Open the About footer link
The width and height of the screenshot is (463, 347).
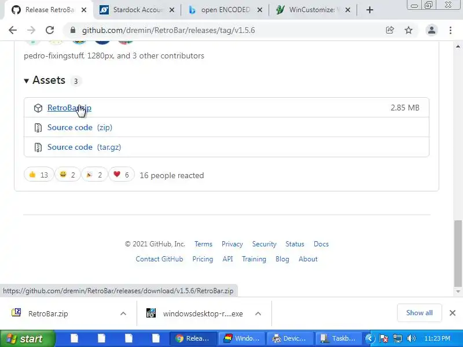308,259
